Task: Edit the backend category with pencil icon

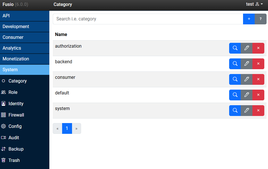Action: pyautogui.click(x=246, y=64)
